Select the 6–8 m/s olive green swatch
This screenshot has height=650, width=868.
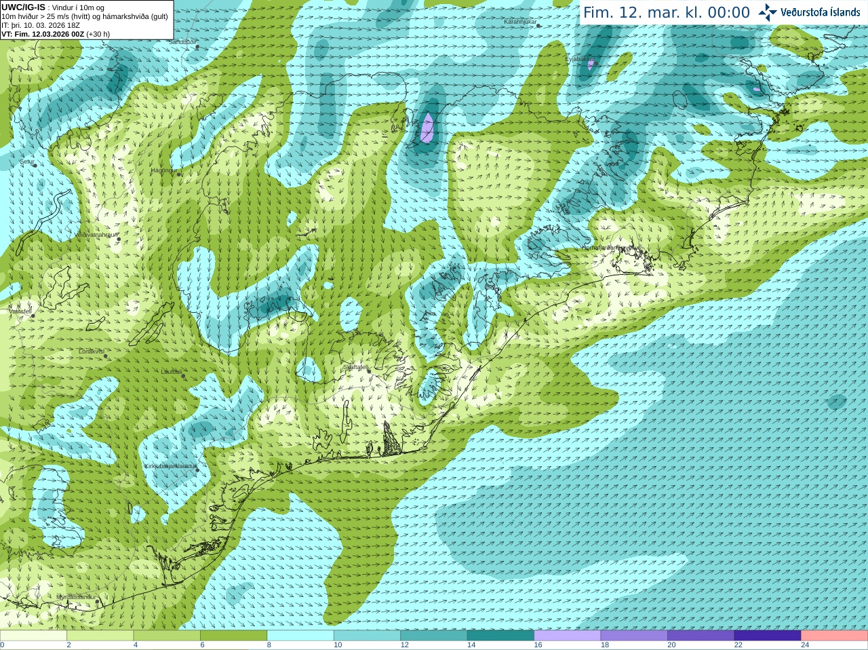click(233, 636)
